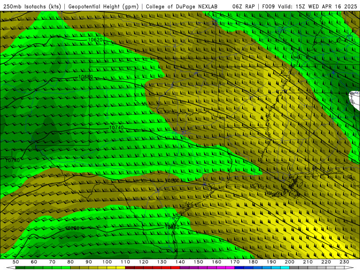The height and width of the screenshot is (270, 360).
Task: Click the "06Z RAP" model run text
Action: tap(243, 7)
